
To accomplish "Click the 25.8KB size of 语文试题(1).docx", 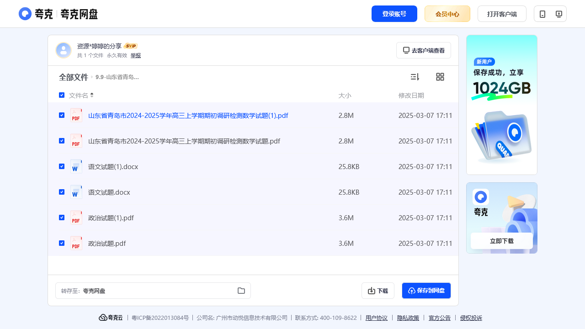I will point(349,167).
